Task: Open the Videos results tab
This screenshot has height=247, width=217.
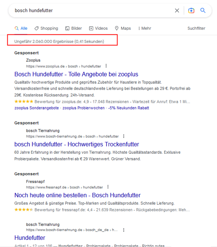Action: (98, 28)
